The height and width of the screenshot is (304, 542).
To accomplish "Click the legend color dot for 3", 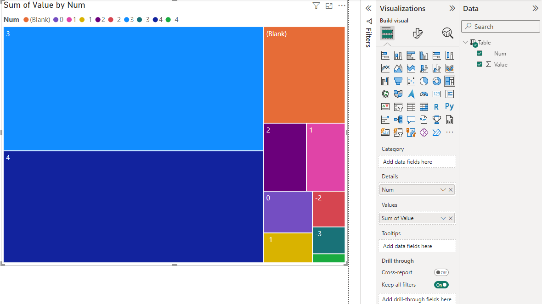I will click(126, 20).
